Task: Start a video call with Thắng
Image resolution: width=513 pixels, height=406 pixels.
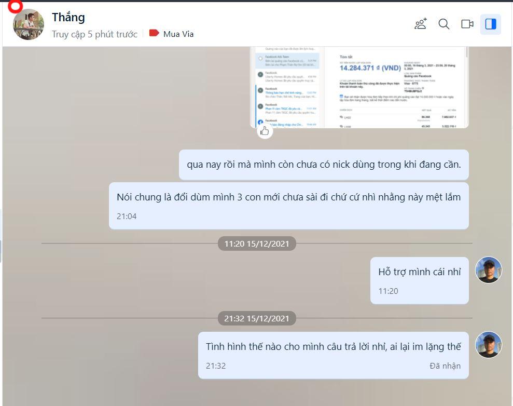Action: [467, 24]
